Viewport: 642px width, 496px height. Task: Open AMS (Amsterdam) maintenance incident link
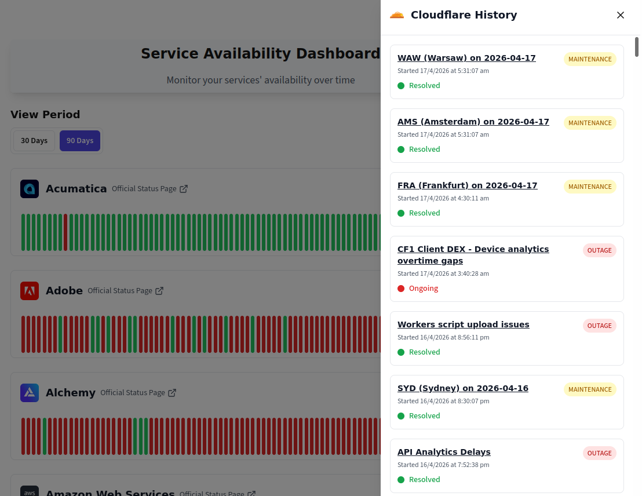(473, 122)
